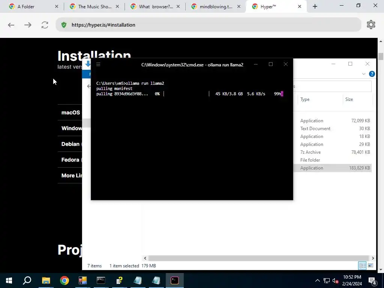The image size is (384, 288).
Task: Click the browser page vertical scrollbar thumb
Action: tap(381, 56)
